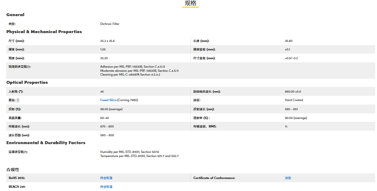Select the 45 incidence angle value
Screen dimensions: 377x191
tap(102, 92)
